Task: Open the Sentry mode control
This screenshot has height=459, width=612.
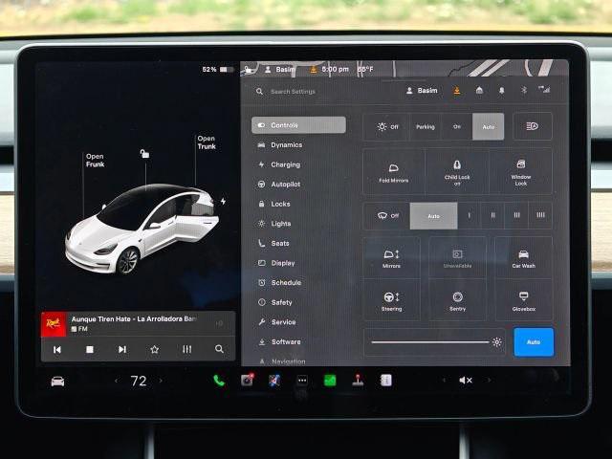Action: [x=457, y=300]
